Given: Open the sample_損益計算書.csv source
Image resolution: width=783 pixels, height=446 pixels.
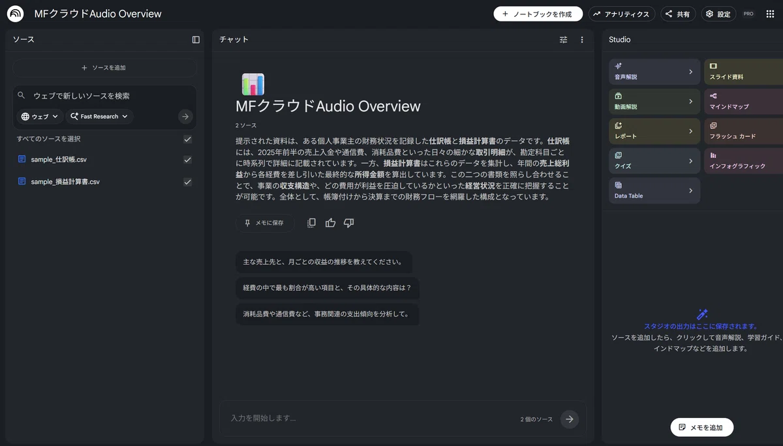Looking at the screenshot, I should pyautogui.click(x=65, y=182).
